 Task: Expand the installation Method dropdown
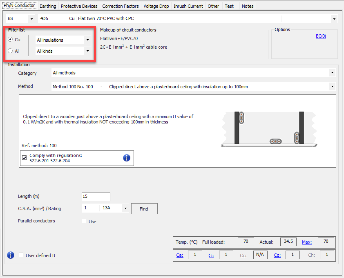(x=193, y=87)
